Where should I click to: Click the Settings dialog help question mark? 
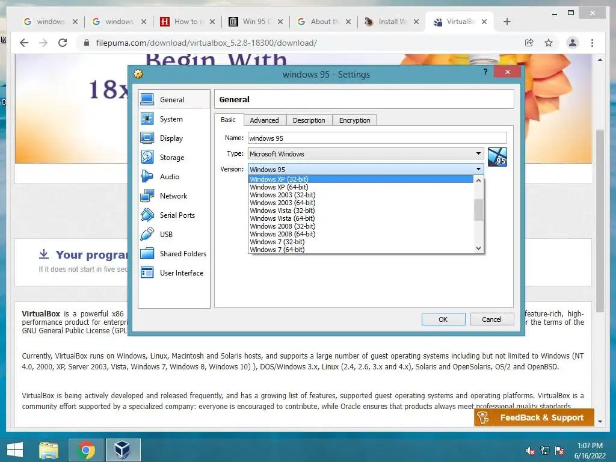485,72
